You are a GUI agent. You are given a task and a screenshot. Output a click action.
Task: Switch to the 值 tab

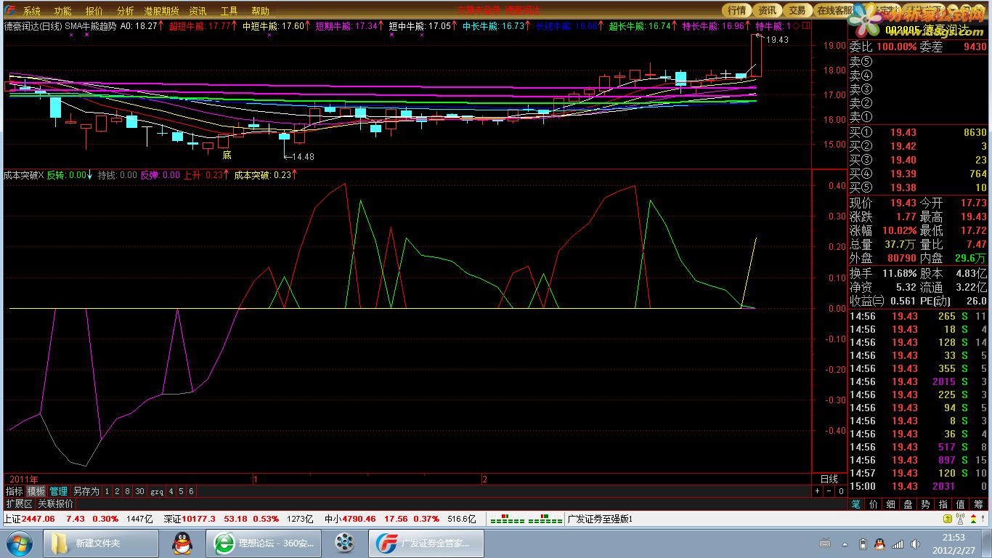[961, 504]
